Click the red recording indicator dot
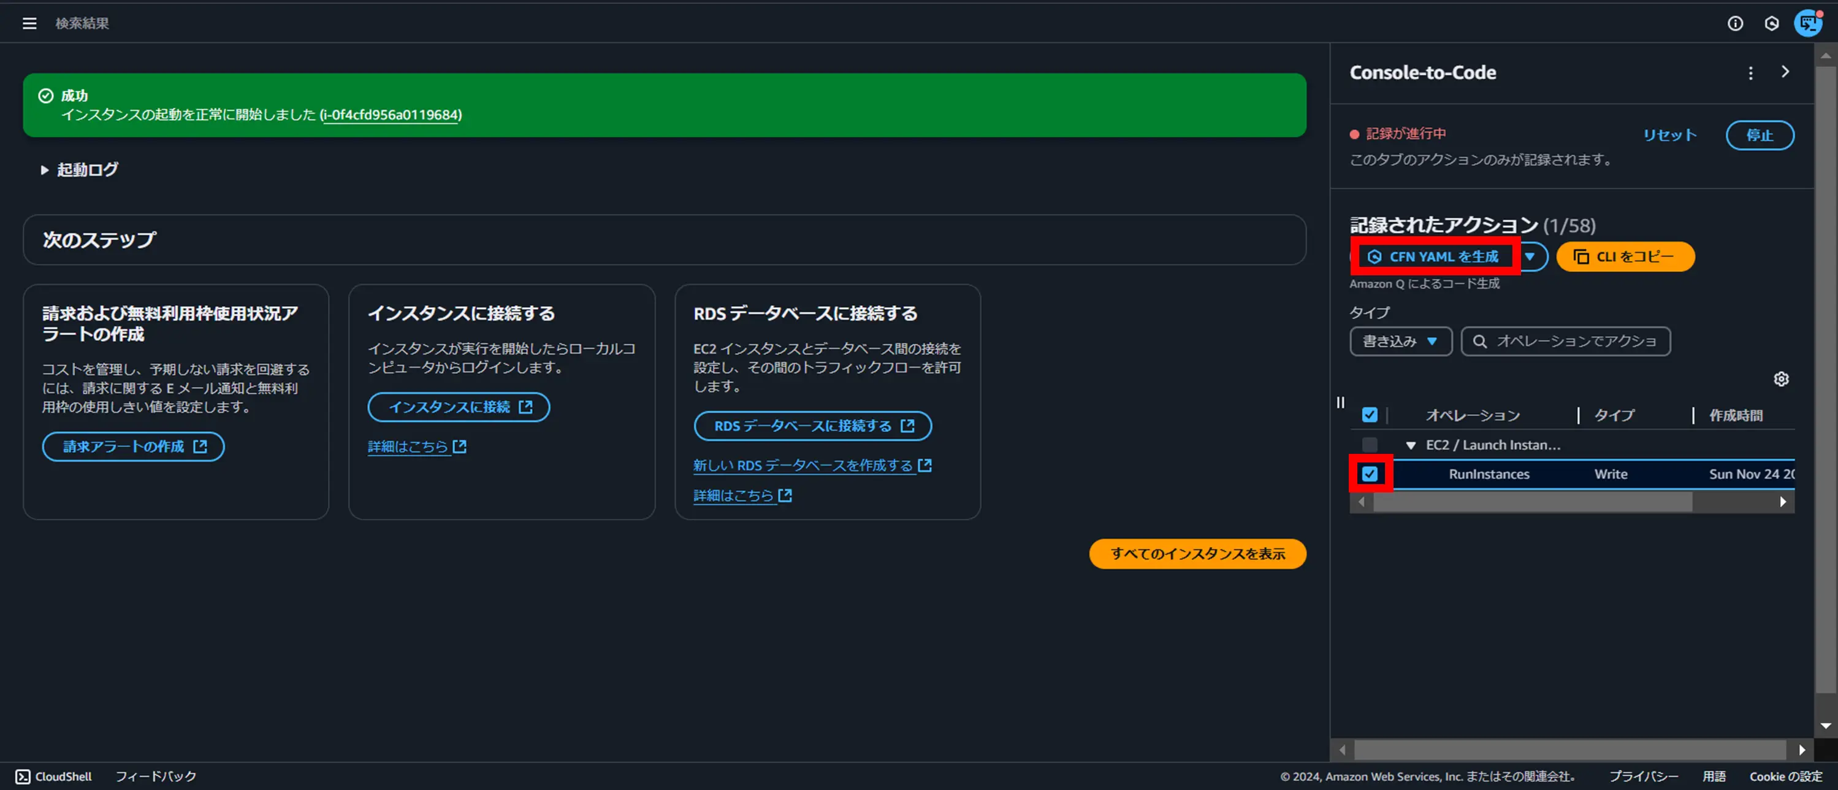Image resolution: width=1838 pixels, height=790 pixels. click(1354, 134)
